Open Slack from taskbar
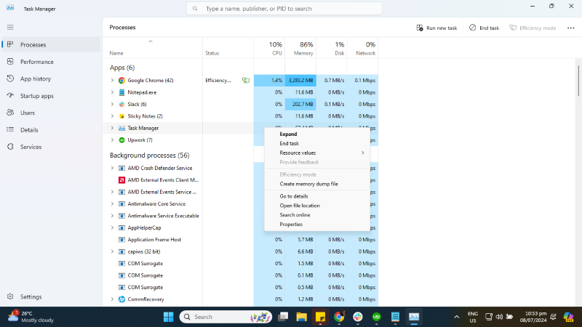The height and width of the screenshot is (327, 582). point(358,317)
